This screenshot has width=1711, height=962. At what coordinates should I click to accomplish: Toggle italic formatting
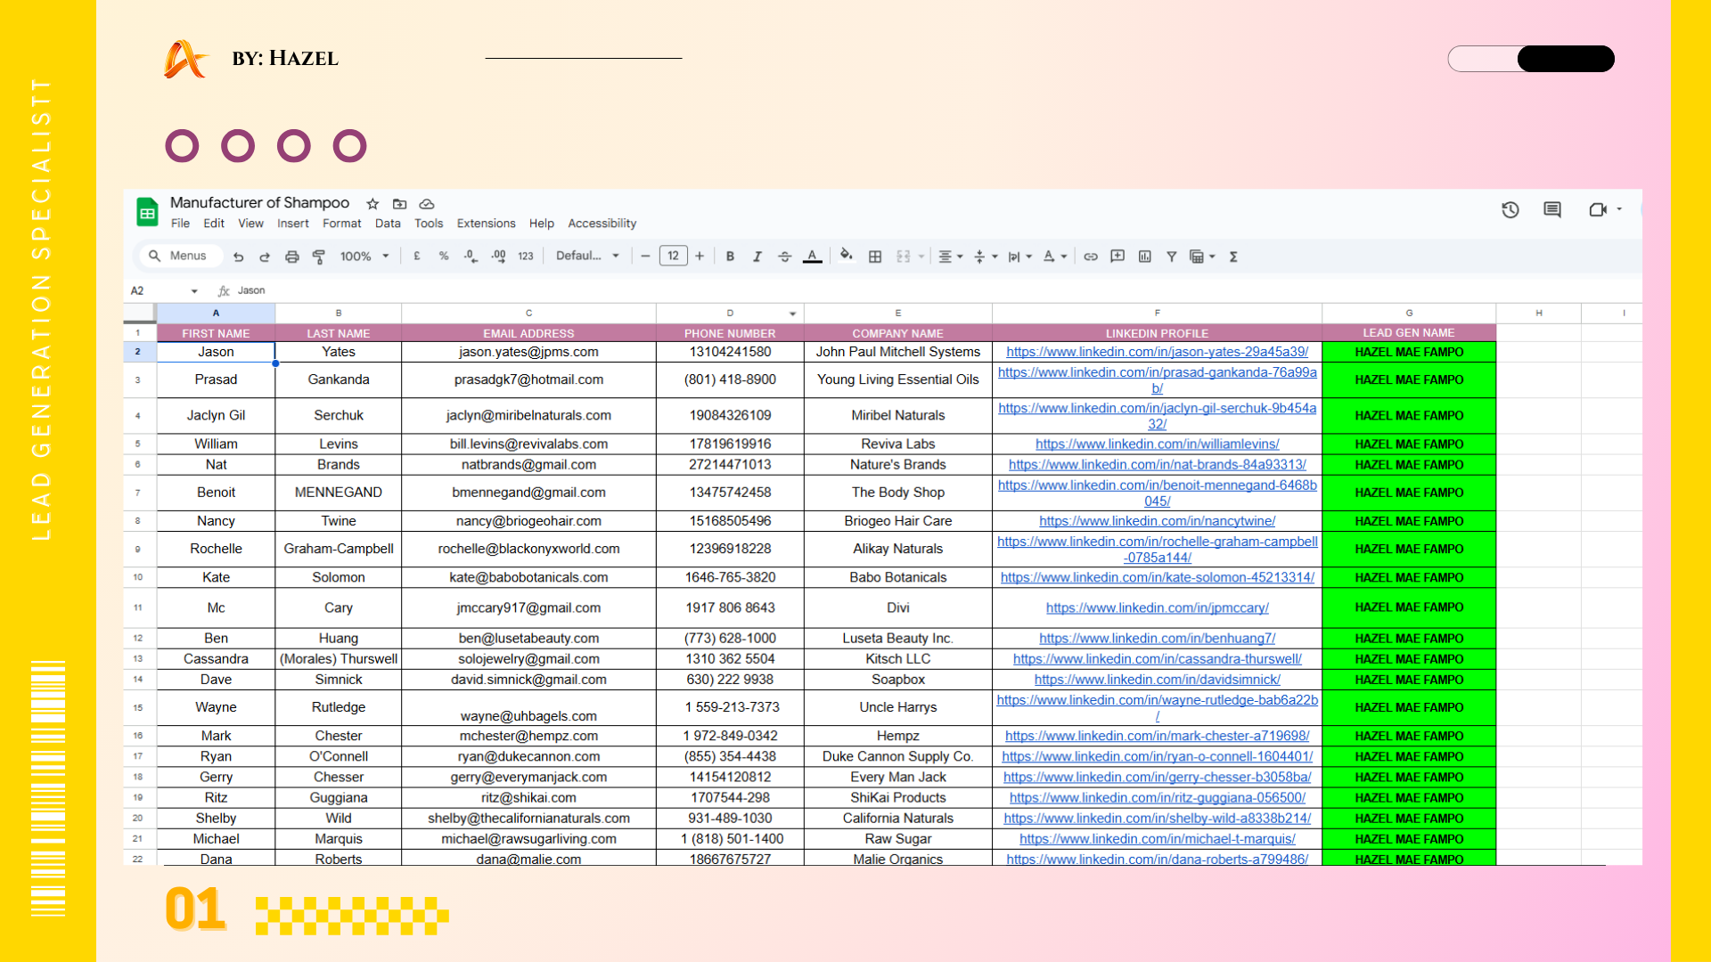(757, 257)
